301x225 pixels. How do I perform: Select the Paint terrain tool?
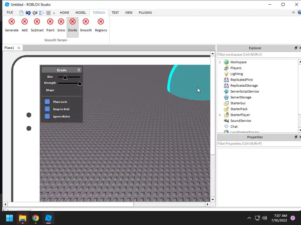pyautogui.click(x=50, y=25)
